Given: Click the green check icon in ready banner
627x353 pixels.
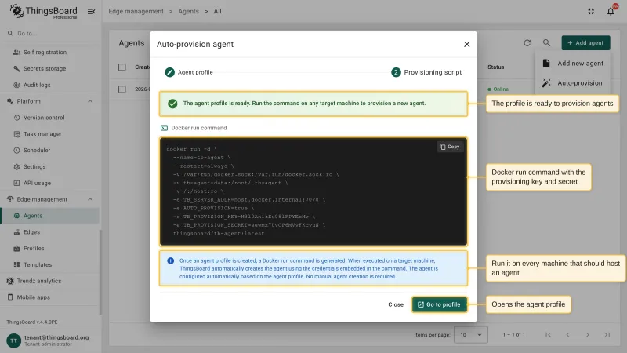Looking at the screenshot, I should [x=172, y=104].
